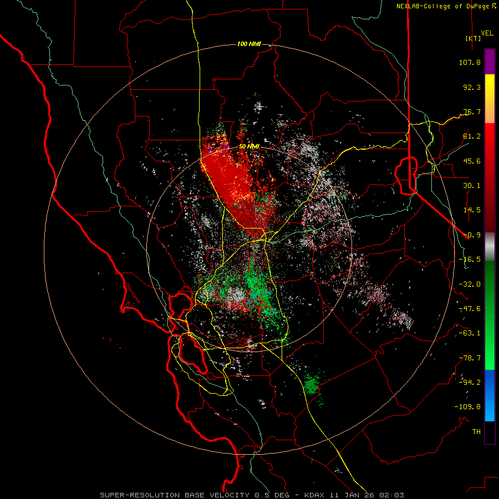
Task: Click the 61.2 velocity scale value
Action: pyautogui.click(x=472, y=136)
